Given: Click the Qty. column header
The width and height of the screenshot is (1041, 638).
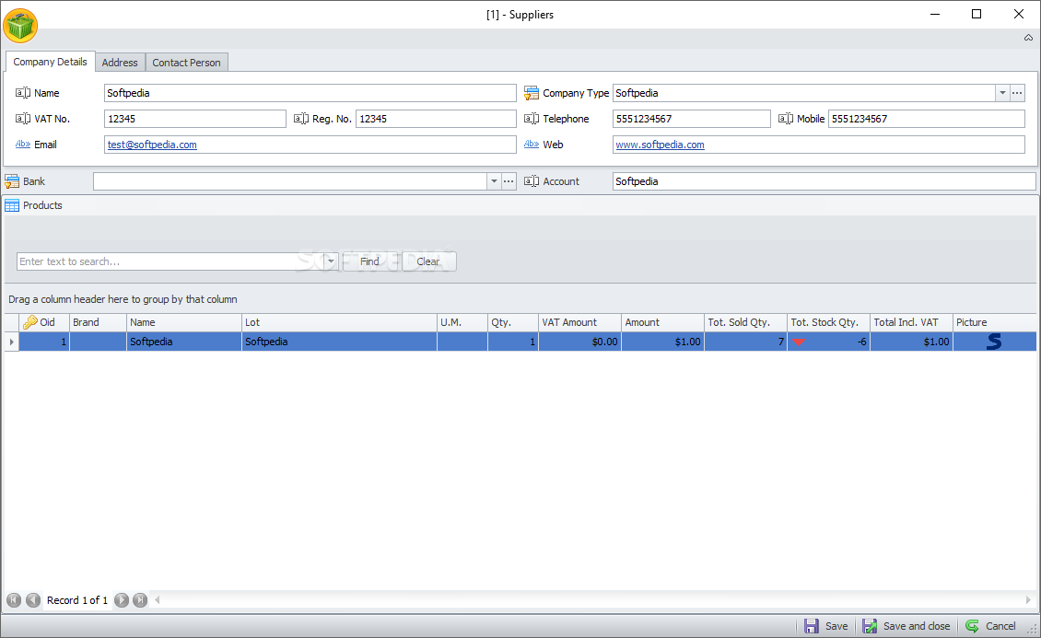Looking at the screenshot, I should coord(512,322).
